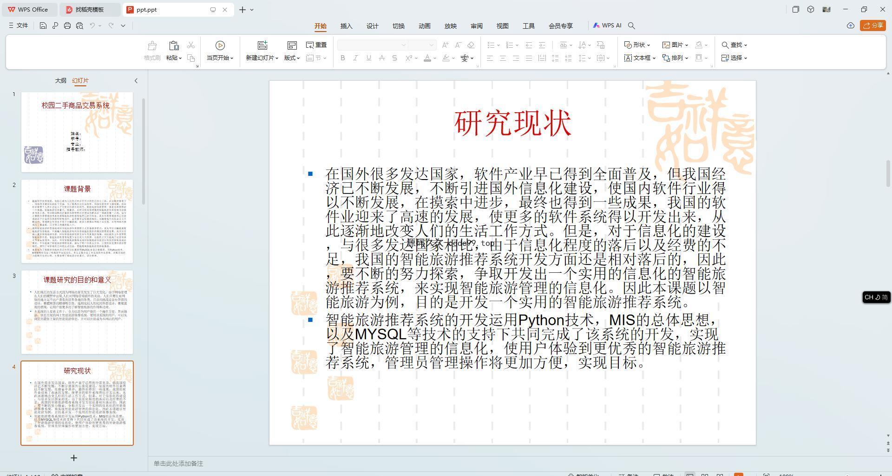Click the search magnifier icon beside WPS AI
Viewport: 892px width, 476px height.
tap(631, 26)
